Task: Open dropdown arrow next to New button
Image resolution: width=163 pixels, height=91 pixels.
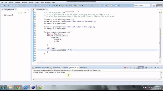Action: [4, 6]
